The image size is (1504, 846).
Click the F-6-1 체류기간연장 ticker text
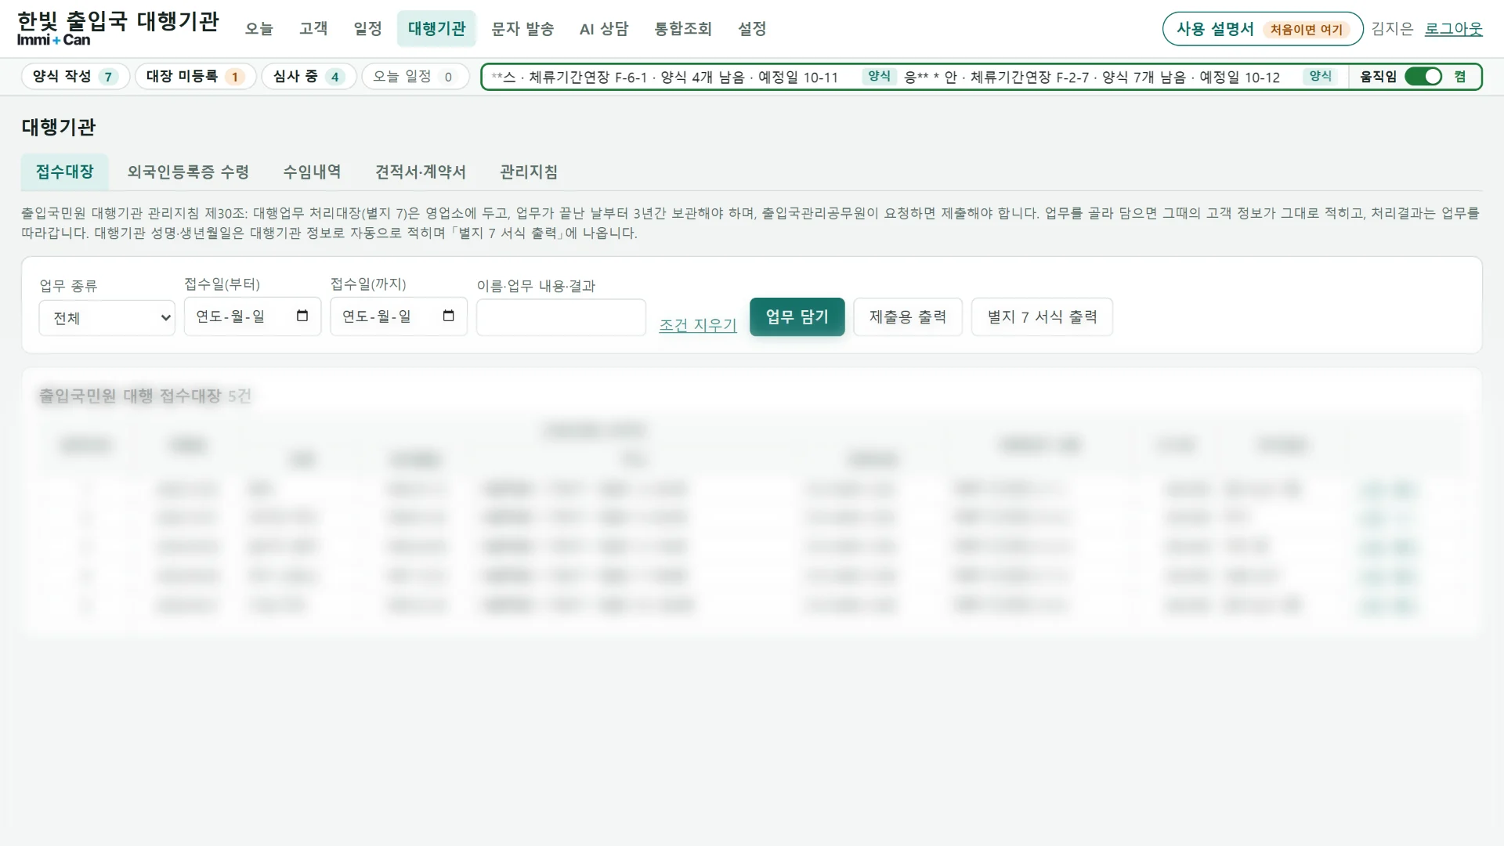(x=665, y=78)
